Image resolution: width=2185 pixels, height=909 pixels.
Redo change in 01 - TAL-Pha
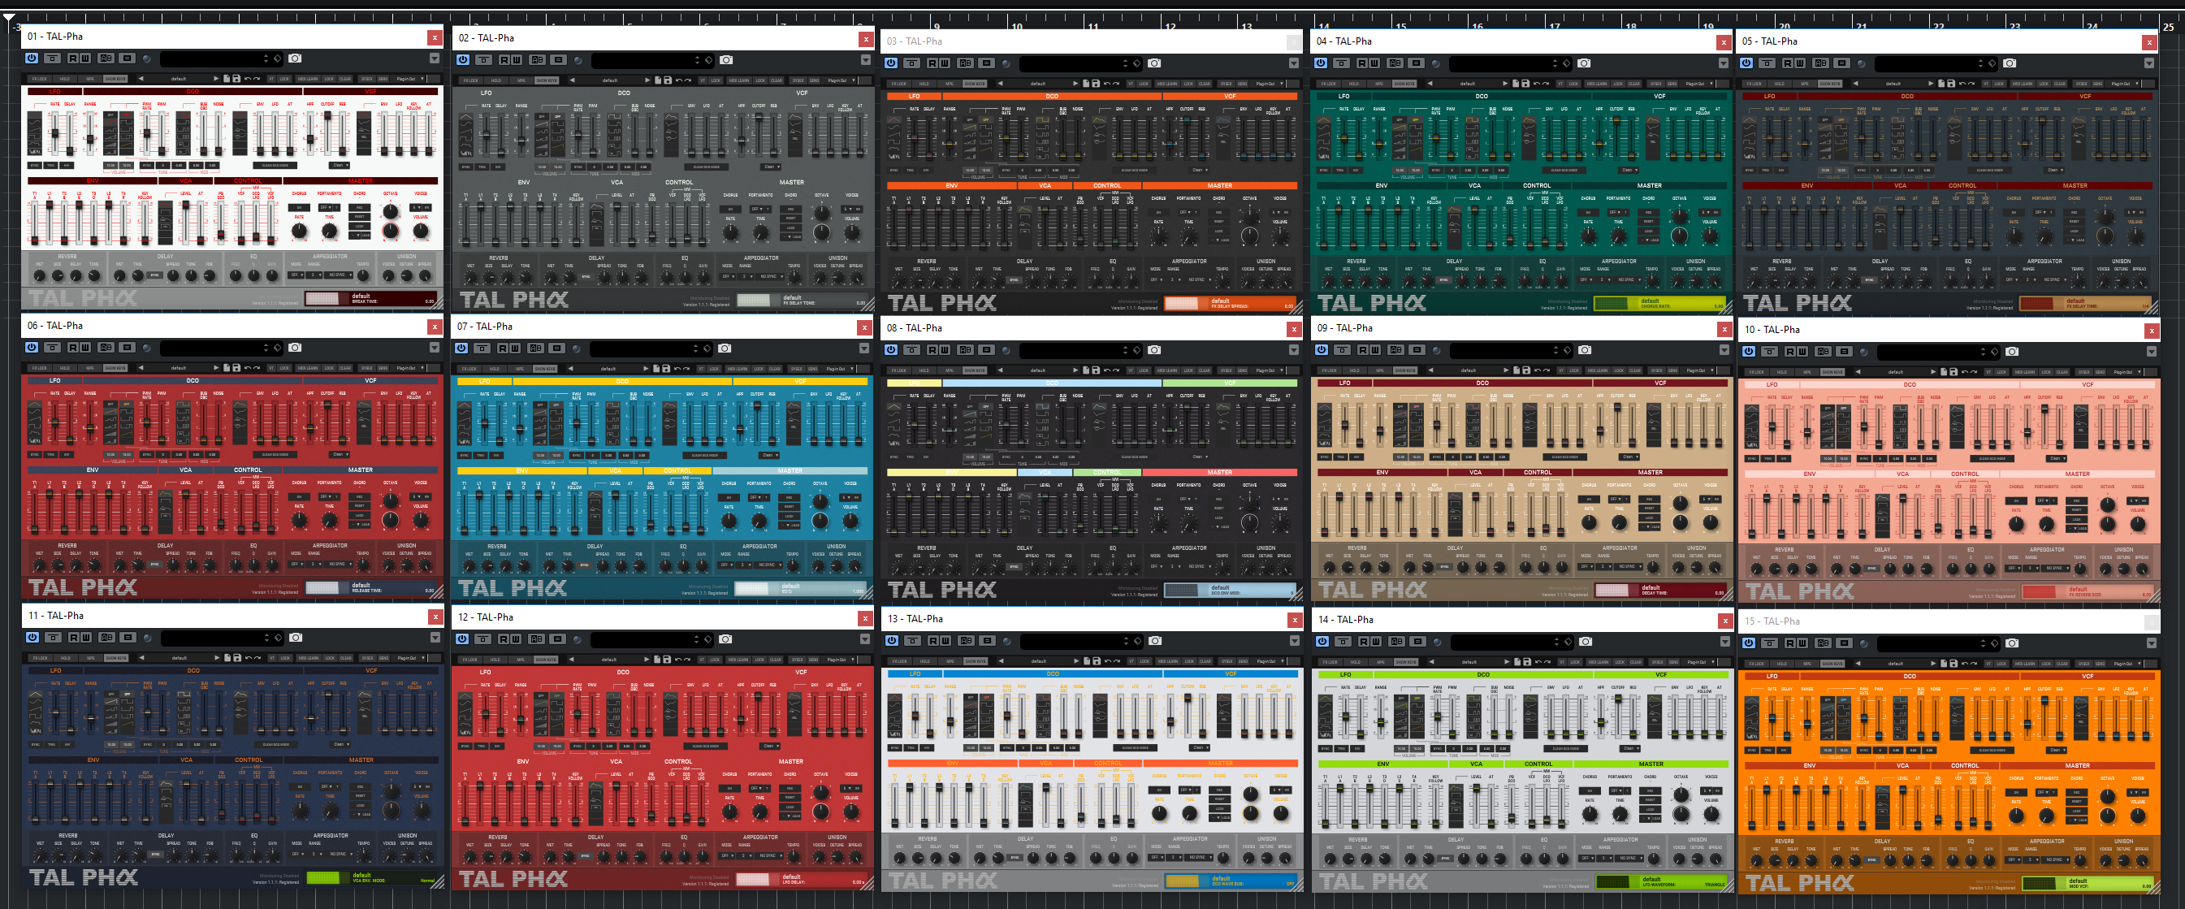point(257,79)
